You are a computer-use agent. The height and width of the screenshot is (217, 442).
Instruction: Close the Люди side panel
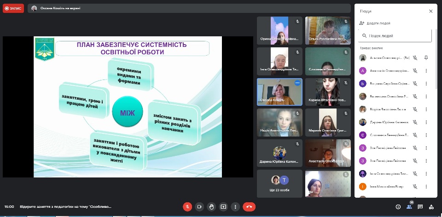tap(431, 11)
